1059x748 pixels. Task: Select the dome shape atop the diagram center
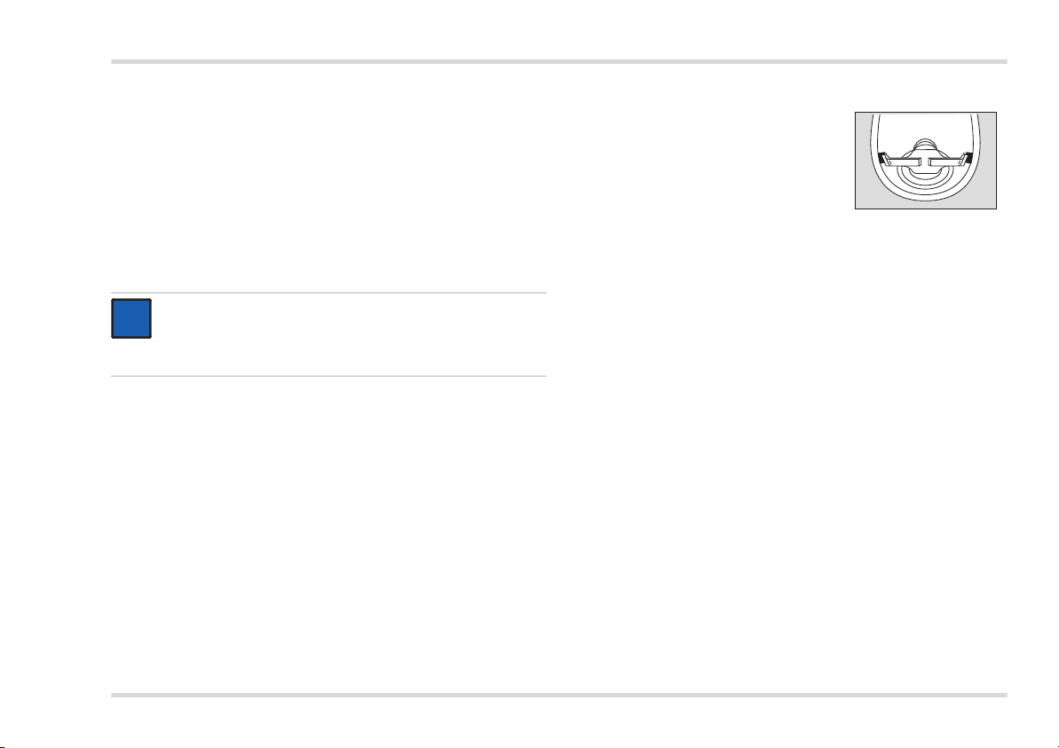coord(925,144)
